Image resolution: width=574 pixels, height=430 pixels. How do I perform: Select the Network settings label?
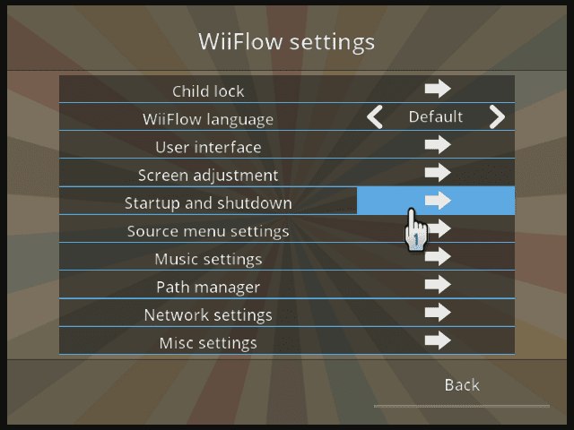pos(208,314)
